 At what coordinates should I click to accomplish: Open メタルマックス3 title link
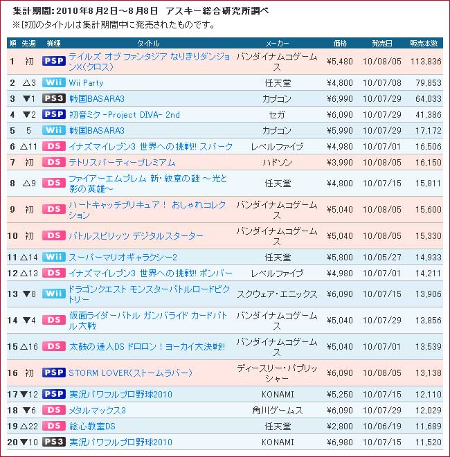98,411
